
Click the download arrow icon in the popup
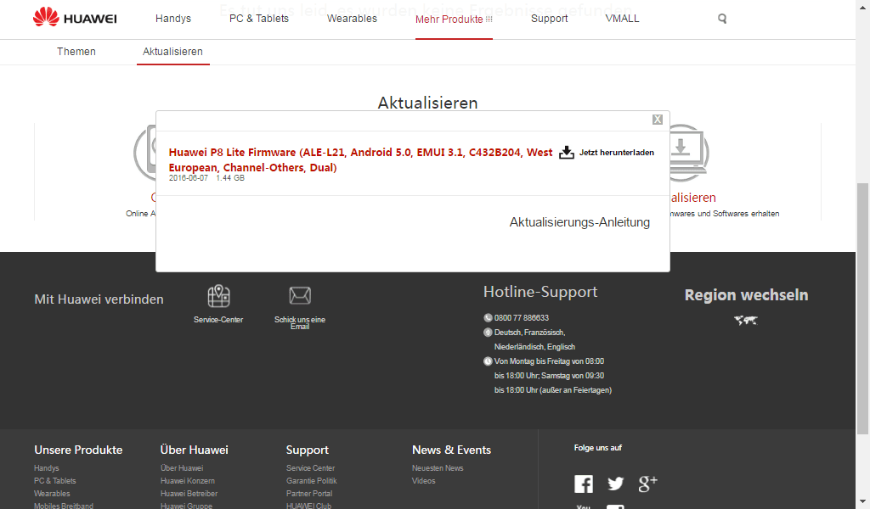click(x=567, y=153)
